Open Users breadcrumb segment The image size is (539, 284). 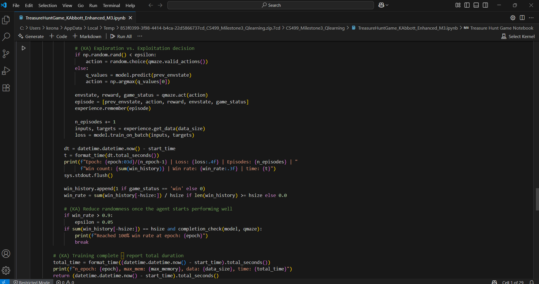pyautogui.click(x=35, y=28)
